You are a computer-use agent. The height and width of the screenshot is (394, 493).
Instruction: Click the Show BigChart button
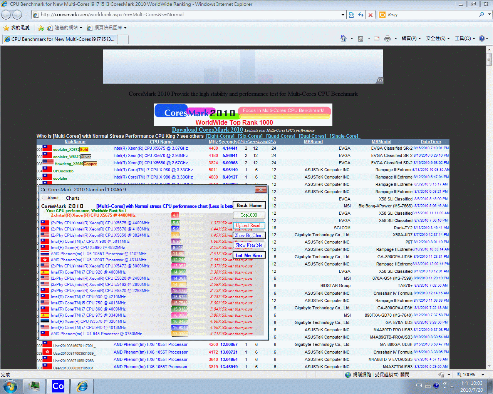tap(249, 235)
